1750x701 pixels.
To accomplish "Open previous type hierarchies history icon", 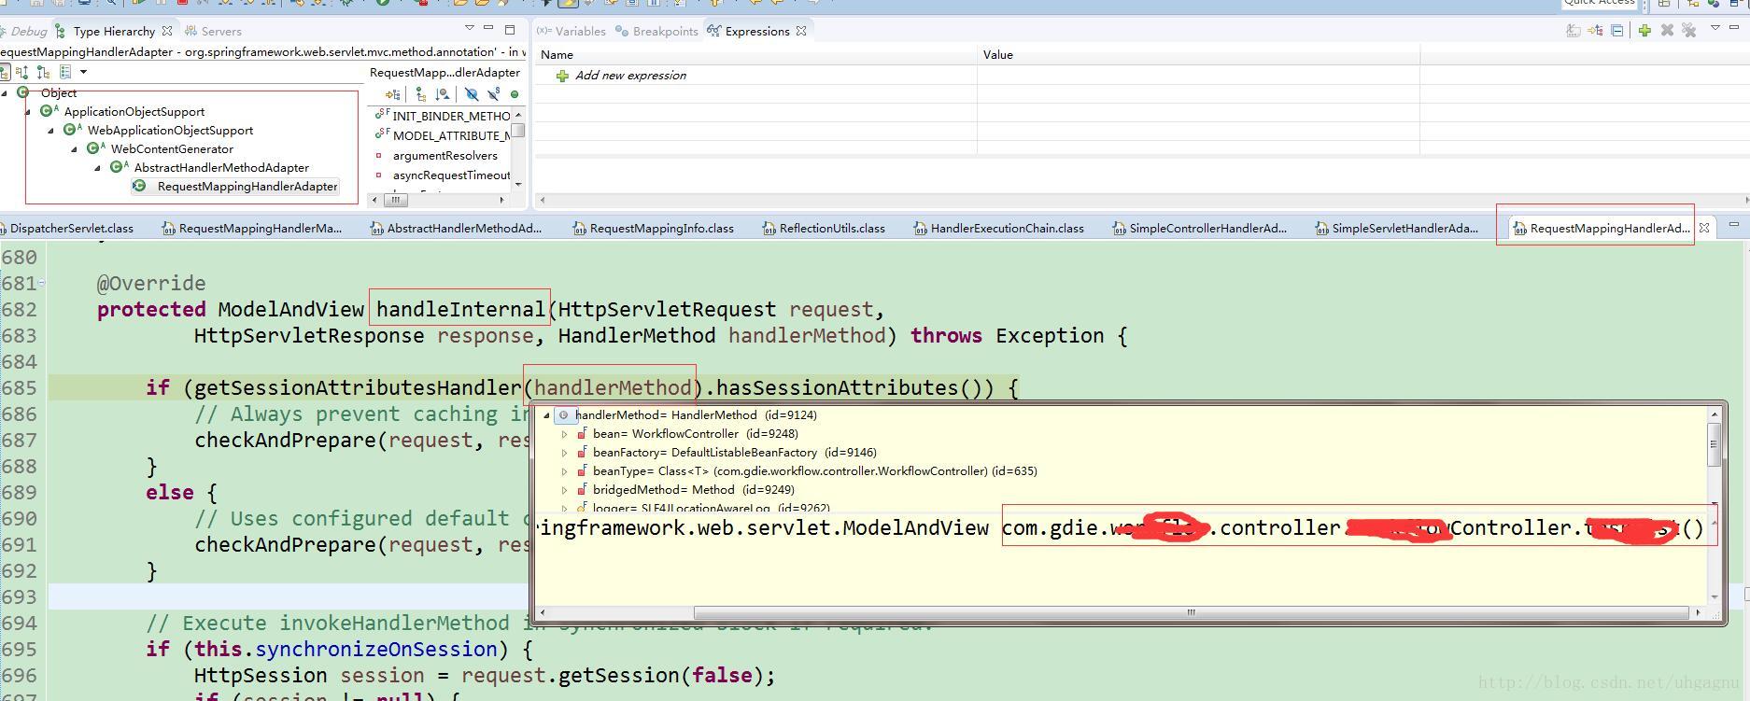I will [64, 72].
